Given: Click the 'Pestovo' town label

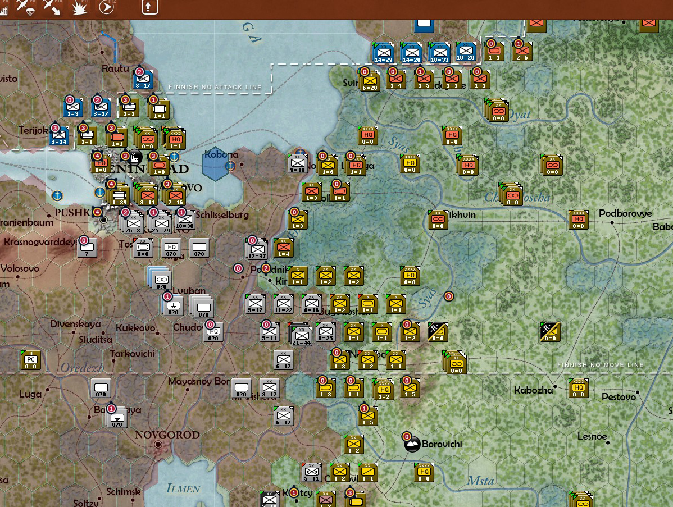Looking at the screenshot, I should point(619,397).
